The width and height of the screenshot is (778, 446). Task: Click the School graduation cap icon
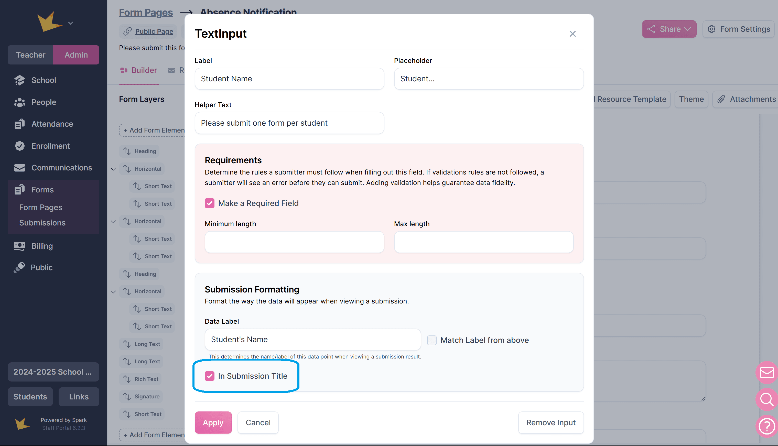click(20, 80)
